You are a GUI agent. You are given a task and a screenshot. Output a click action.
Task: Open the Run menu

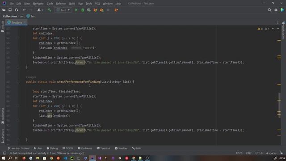[80, 4]
